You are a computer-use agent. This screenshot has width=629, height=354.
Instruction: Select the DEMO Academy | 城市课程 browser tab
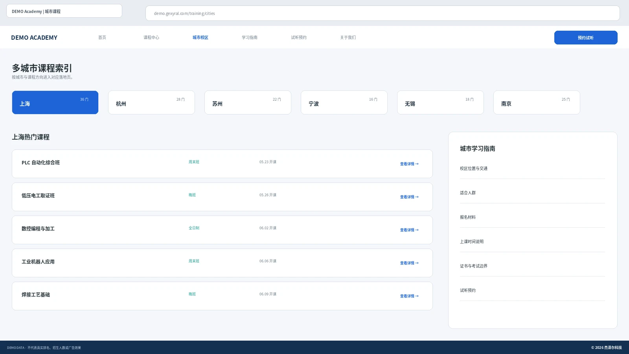[x=64, y=11]
